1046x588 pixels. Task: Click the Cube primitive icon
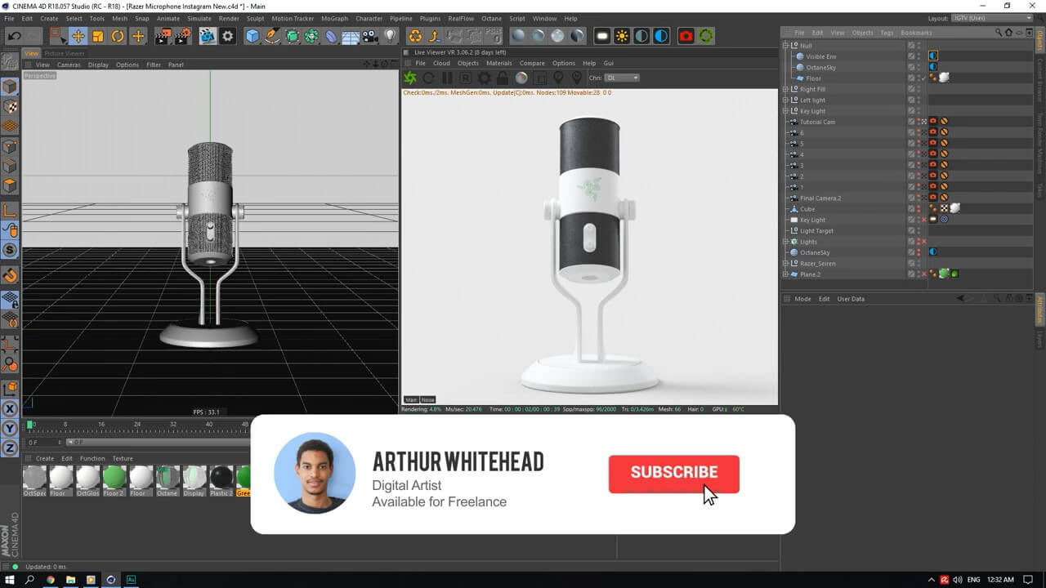[x=253, y=36]
